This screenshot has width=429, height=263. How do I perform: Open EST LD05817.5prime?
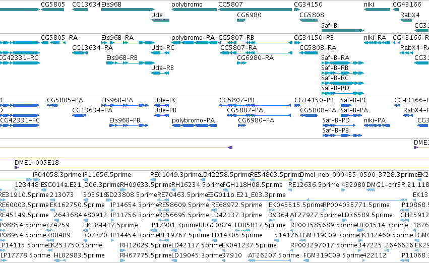point(260,226)
